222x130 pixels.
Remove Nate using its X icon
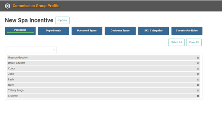[198, 85]
